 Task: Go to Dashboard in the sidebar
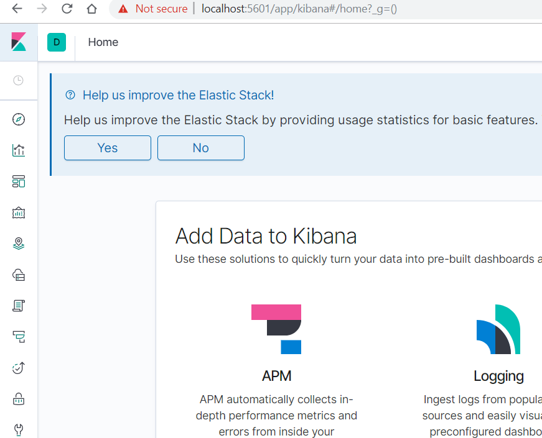click(19, 181)
